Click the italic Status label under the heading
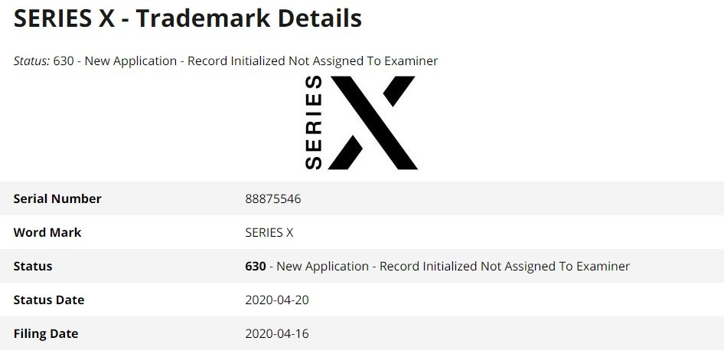 [31, 61]
